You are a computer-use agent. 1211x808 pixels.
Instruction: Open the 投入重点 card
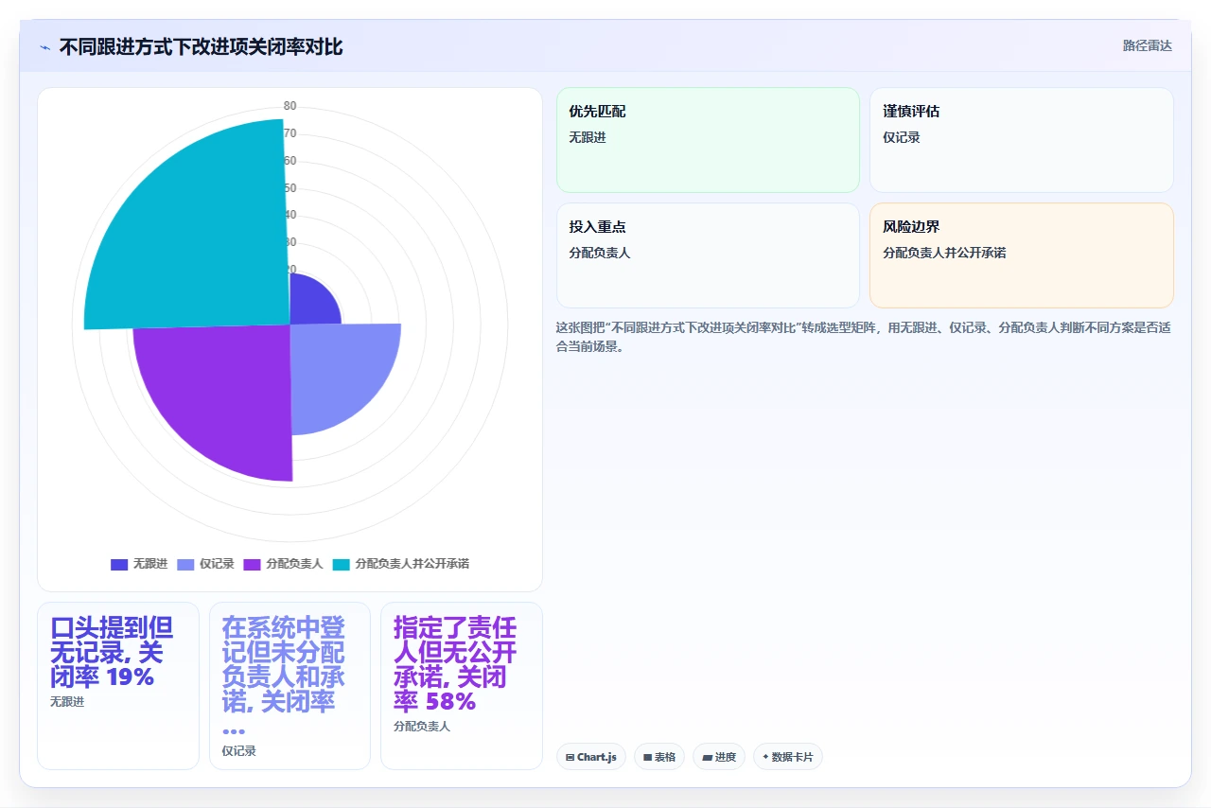pyautogui.click(x=708, y=255)
